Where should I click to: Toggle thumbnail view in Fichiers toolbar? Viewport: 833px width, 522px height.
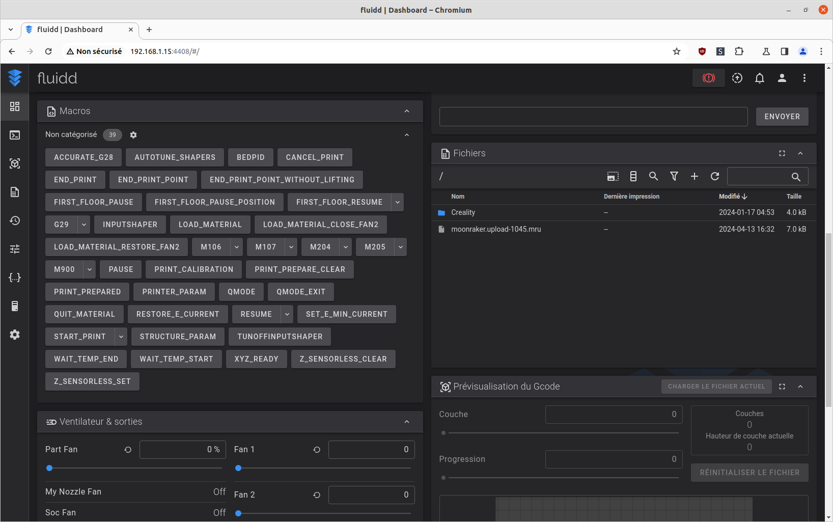[613, 176]
